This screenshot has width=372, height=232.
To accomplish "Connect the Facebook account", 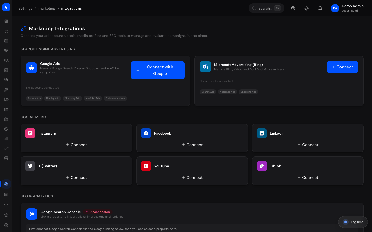I will point(192,145).
